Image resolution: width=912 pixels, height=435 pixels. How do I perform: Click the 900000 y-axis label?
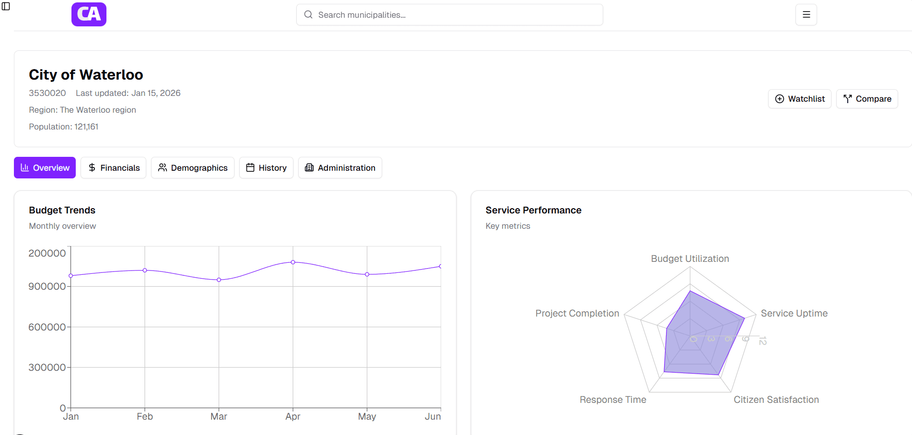click(47, 286)
